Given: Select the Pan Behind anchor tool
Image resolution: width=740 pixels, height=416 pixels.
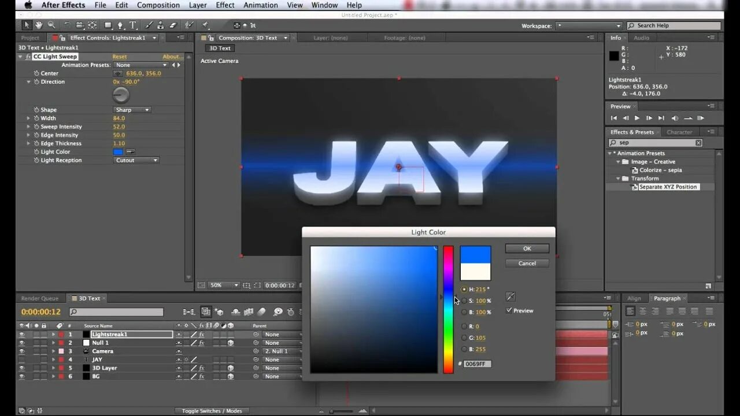Looking at the screenshot, I should coord(92,25).
